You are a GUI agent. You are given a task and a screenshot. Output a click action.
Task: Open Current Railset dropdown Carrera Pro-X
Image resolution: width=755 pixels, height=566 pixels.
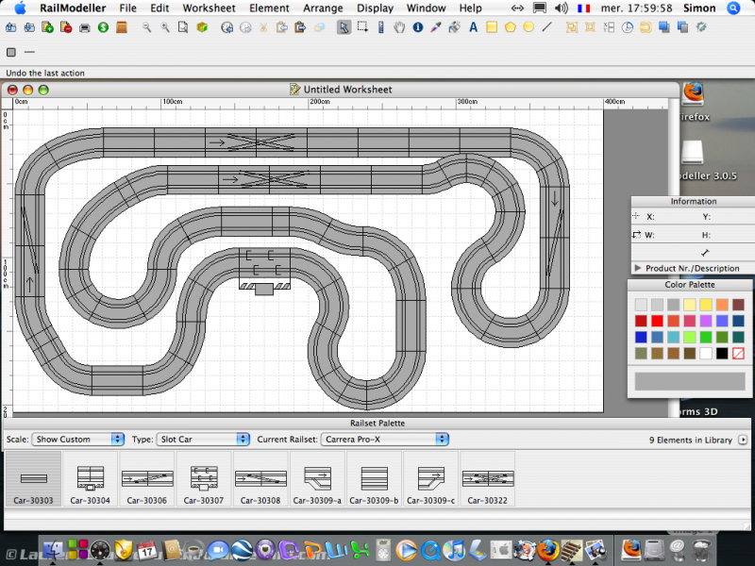click(x=384, y=439)
